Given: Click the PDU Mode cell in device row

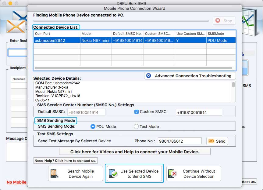Looking at the screenshot, I should [x=221, y=40].
